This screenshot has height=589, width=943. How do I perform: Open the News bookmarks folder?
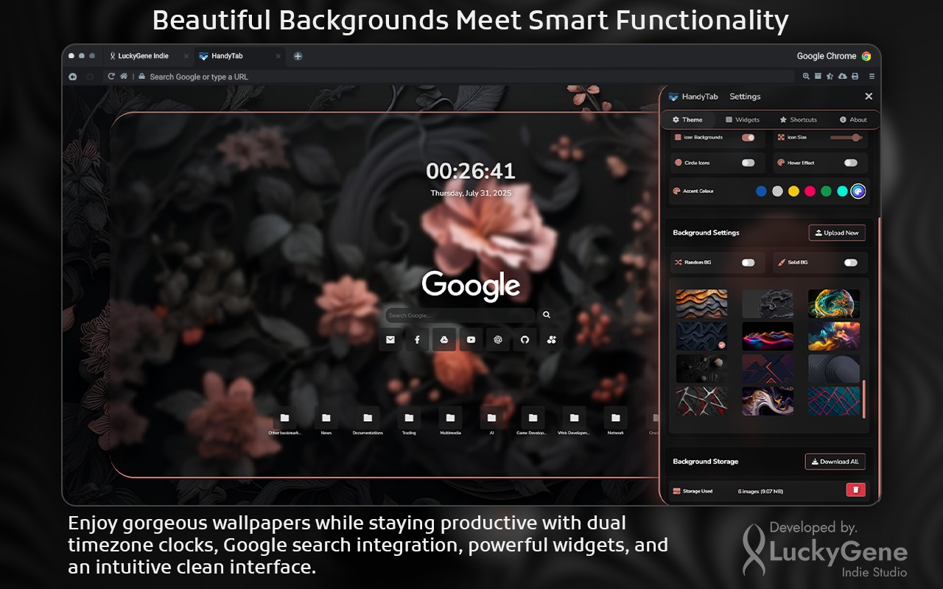point(326,418)
